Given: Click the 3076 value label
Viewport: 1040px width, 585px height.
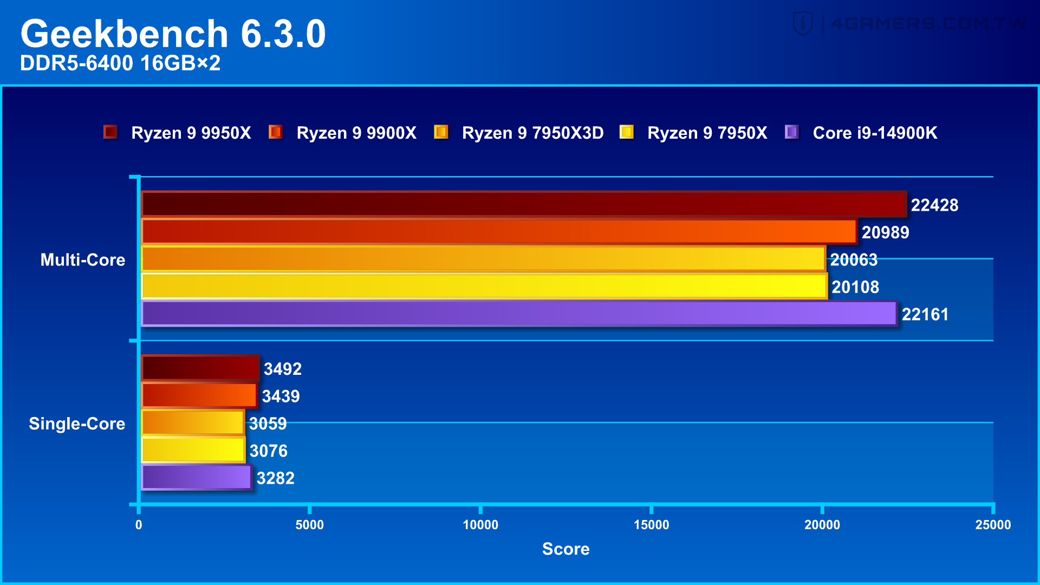Looking at the screenshot, I should point(269,451).
